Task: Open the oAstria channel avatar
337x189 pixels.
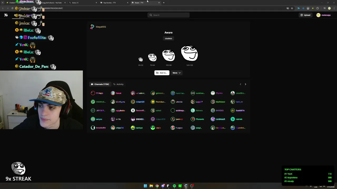Action: pyautogui.click(x=173, y=102)
